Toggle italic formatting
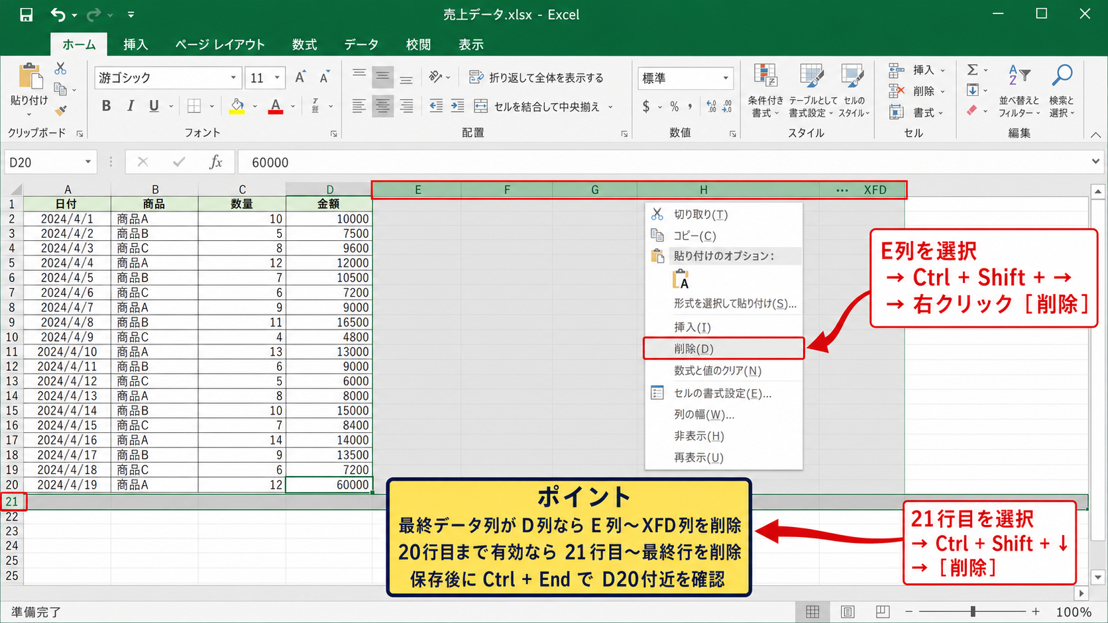This screenshot has width=1108, height=623. click(x=131, y=106)
